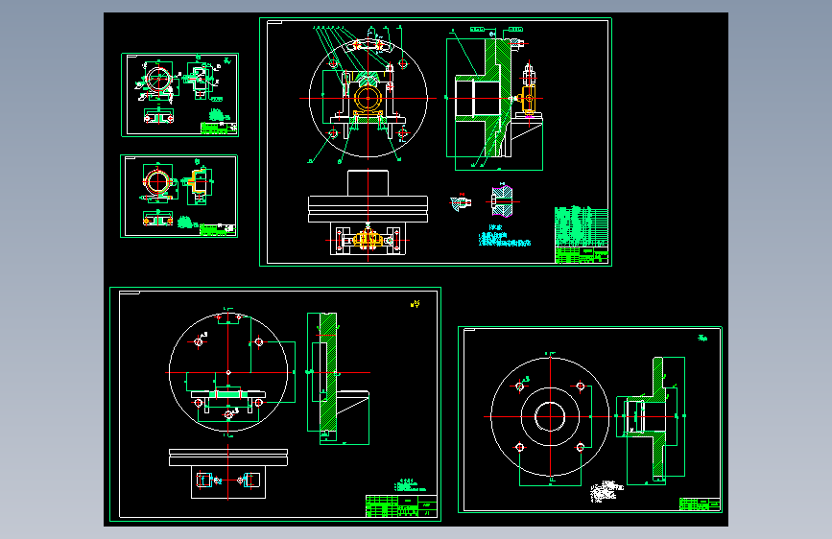This screenshot has width=832, height=539.
Task: Open the upper small ring-clamp part drawing sheet
Action: coord(179,95)
